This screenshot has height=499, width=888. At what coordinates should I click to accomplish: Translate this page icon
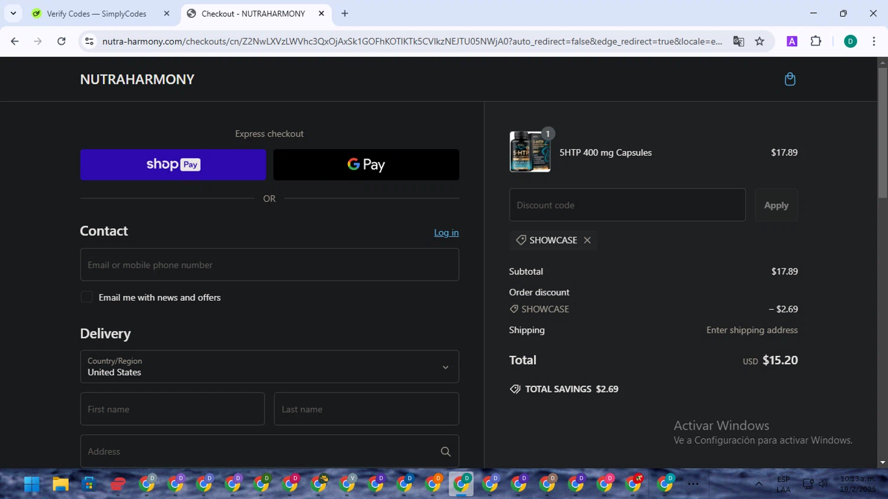point(738,41)
